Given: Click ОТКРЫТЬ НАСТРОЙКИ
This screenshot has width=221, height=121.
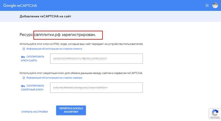Looking at the screenshot, I should (x=35, y=112).
